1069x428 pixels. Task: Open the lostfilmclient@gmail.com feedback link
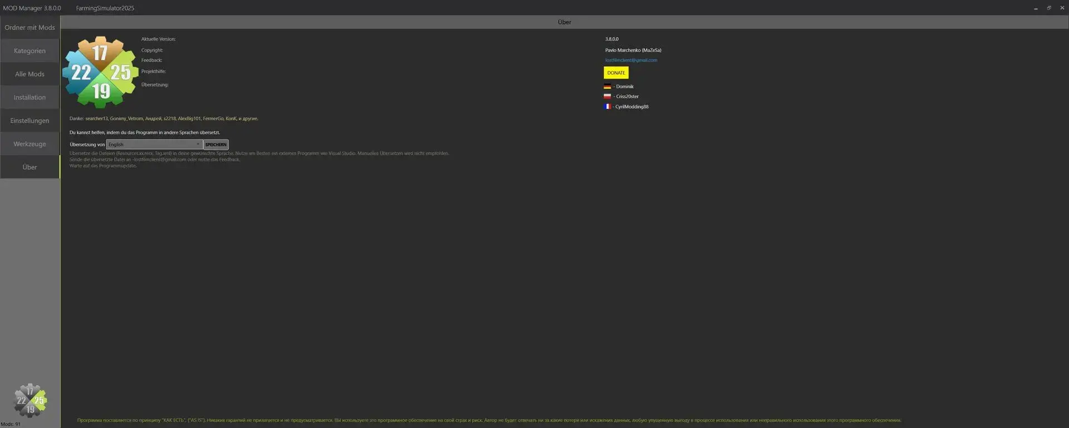(x=631, y=60)
